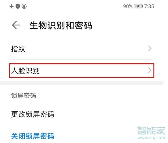Click the 生物识别和密码 page title
This screenshot has height=143, width=168.
tap(61, 26)
